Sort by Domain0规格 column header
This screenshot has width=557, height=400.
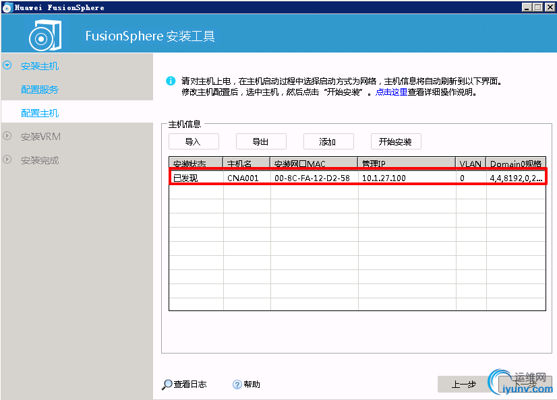pyautogui.click(x=516, y=162)
